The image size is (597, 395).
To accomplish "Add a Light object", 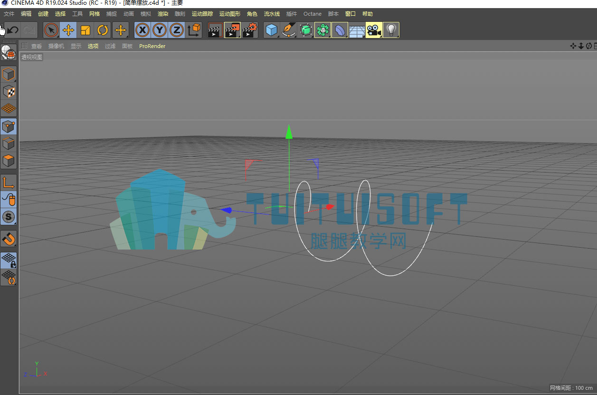I will pos(391,30).
